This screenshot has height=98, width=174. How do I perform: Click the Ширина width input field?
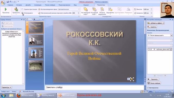tap(147, 13)
